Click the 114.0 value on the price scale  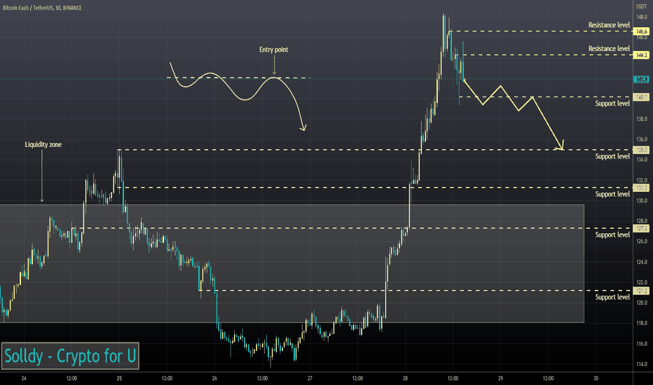pos(642,364)
